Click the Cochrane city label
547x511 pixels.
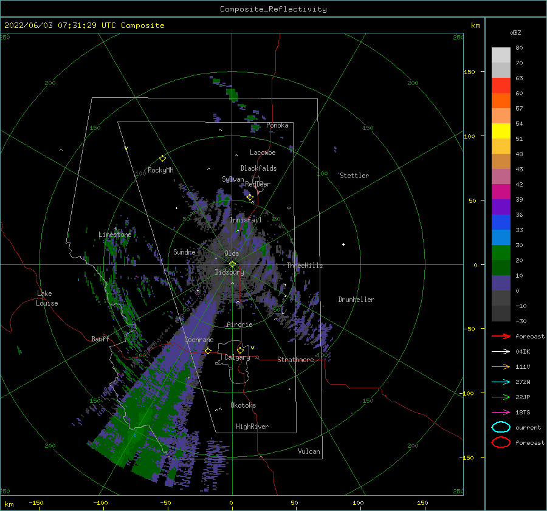199,340
